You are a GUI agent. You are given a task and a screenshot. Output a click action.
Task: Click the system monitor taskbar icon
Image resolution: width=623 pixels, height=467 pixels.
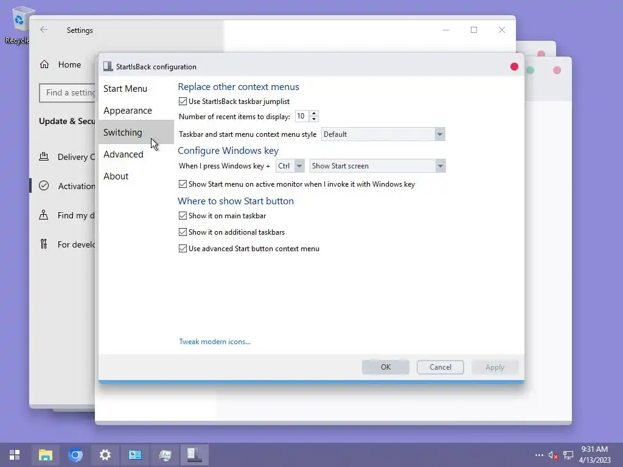(164, 455)
